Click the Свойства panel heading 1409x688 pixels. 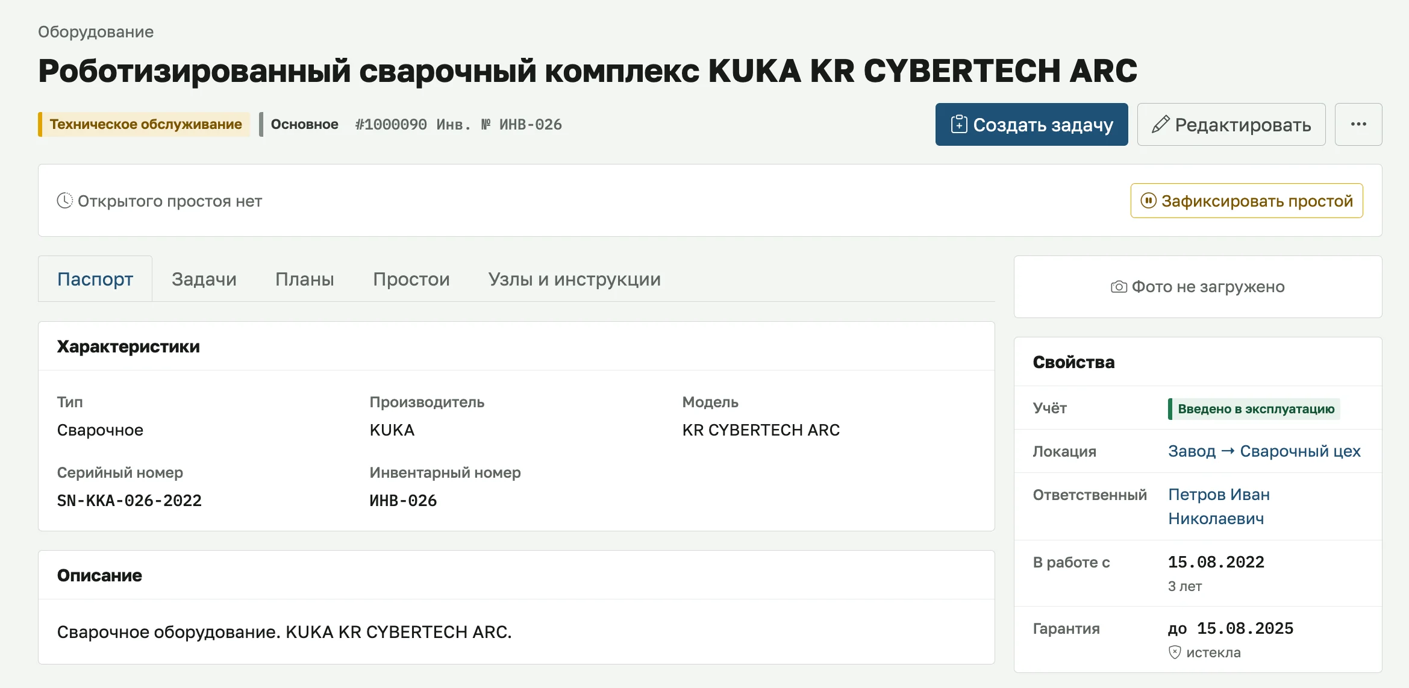point(1073,362)
